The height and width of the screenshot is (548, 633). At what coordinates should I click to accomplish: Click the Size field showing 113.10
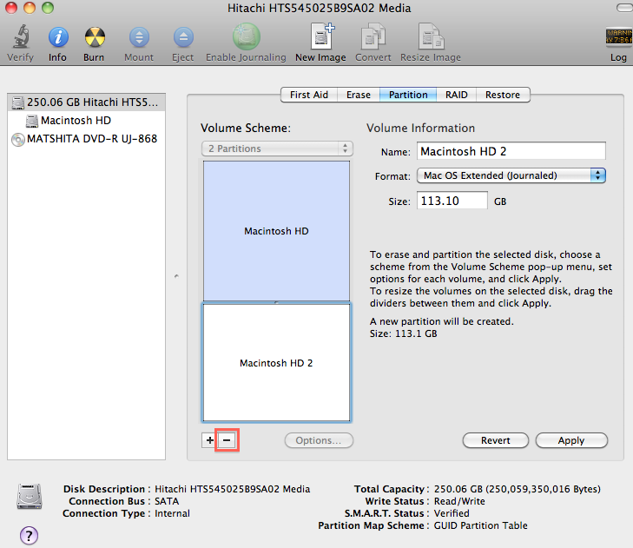(x=452, y=201)
